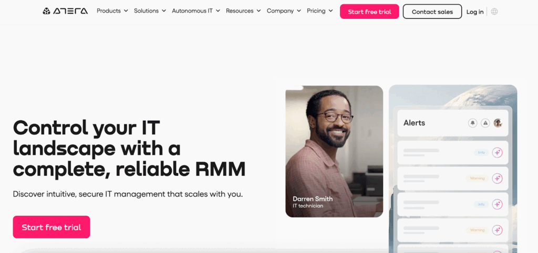538x253 pixels.
Task: Open the Resources menu
Action: pyautogui.click(x=243, y=11)
